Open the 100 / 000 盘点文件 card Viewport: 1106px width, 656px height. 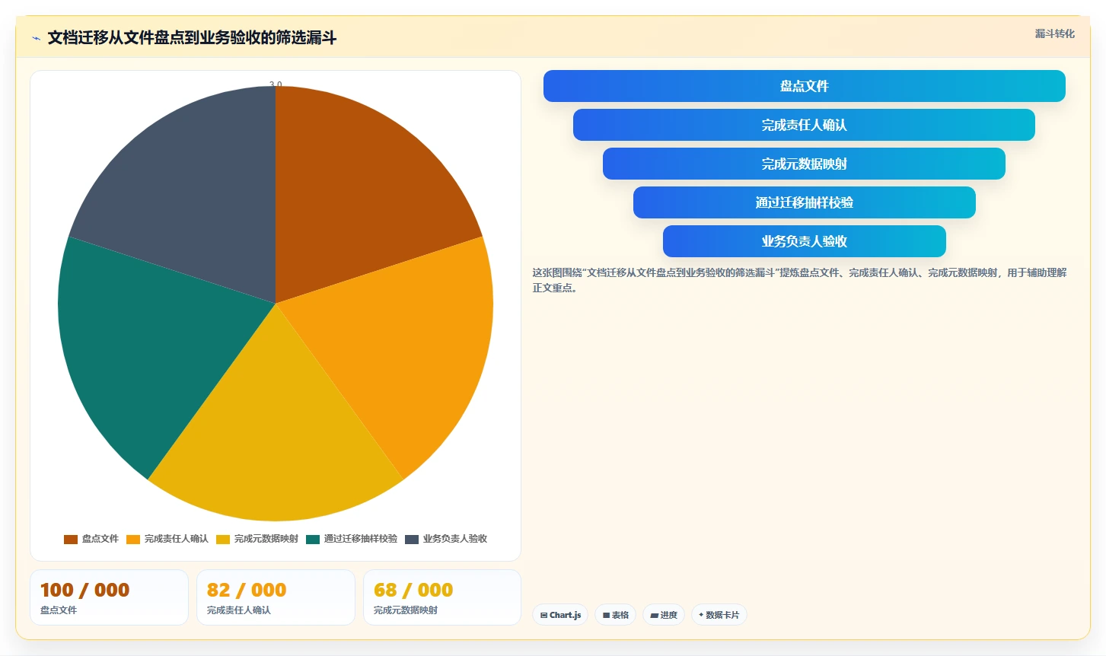[x=109, y=597]
